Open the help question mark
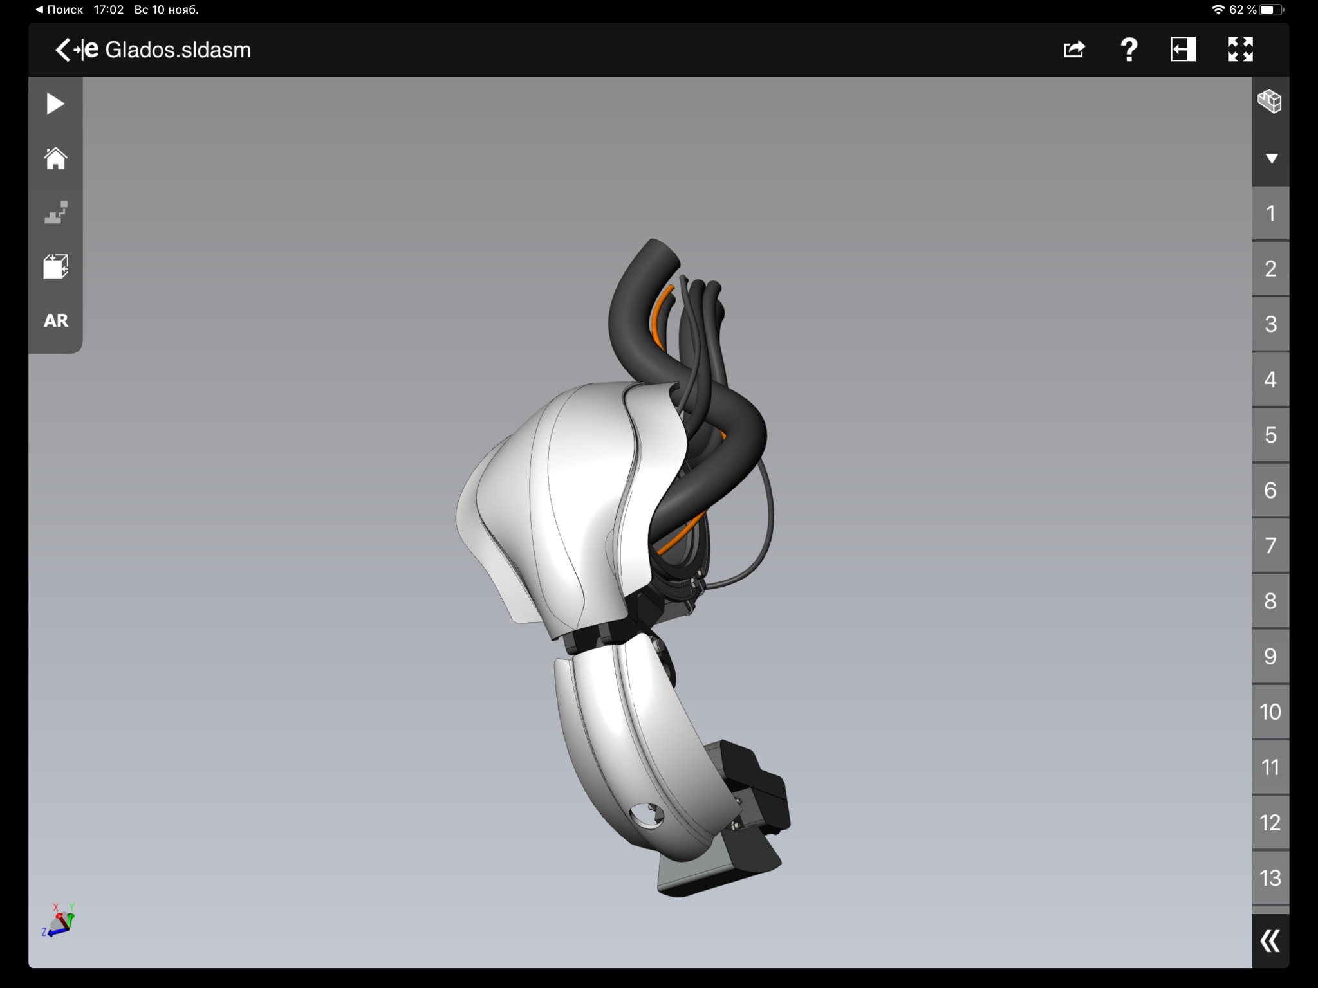Viewport: 1318px width, 988px height. tap(1129, 50)
